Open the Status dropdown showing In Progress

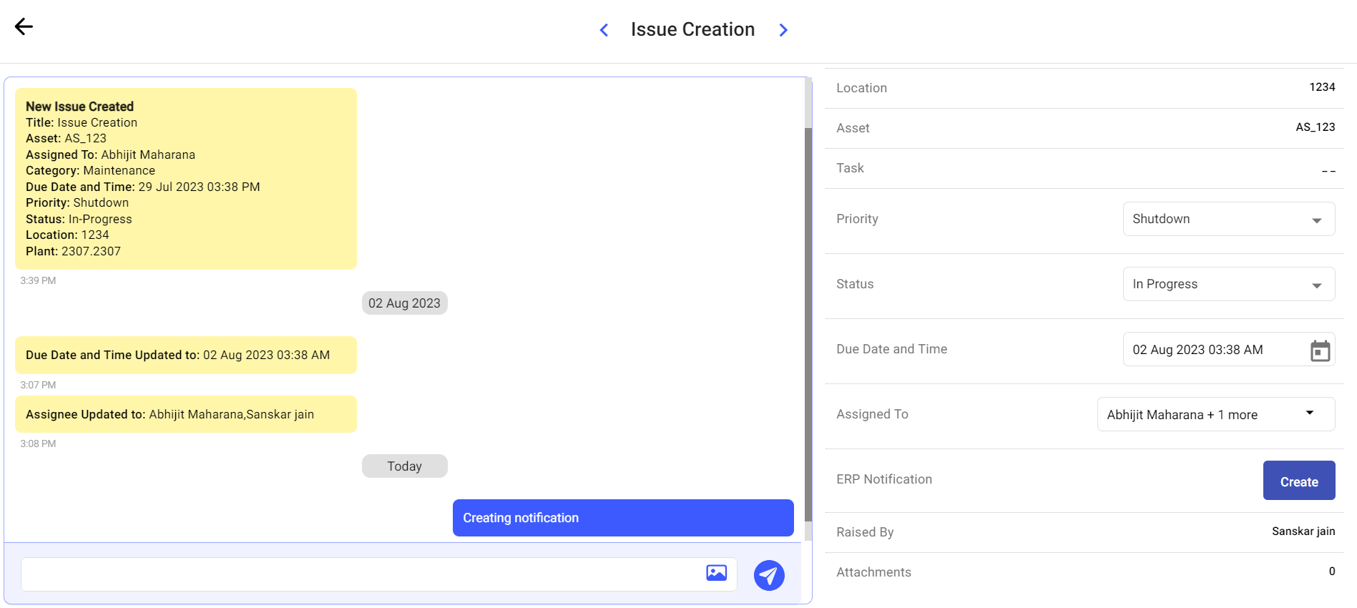[1228, 284]
